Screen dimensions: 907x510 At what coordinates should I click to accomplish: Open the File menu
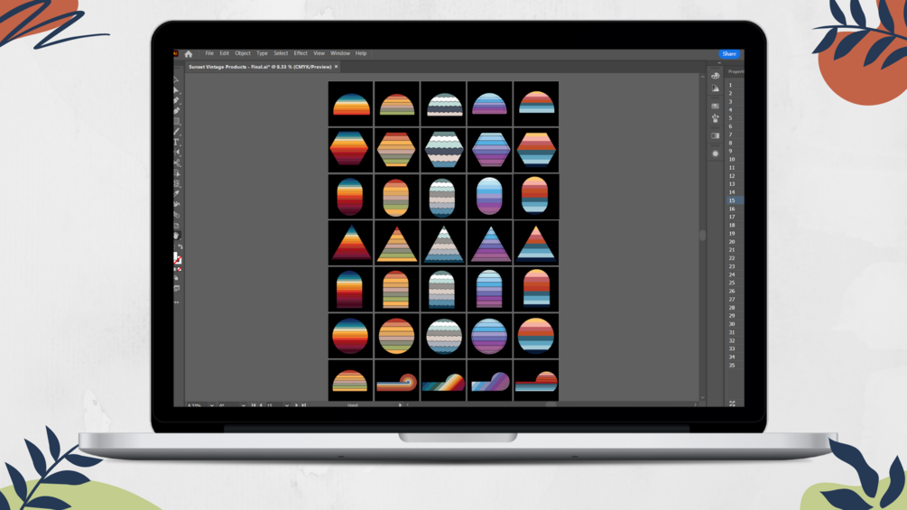tap(209, 53)
